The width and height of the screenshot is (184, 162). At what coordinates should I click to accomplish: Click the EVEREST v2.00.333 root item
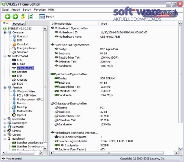20,29
